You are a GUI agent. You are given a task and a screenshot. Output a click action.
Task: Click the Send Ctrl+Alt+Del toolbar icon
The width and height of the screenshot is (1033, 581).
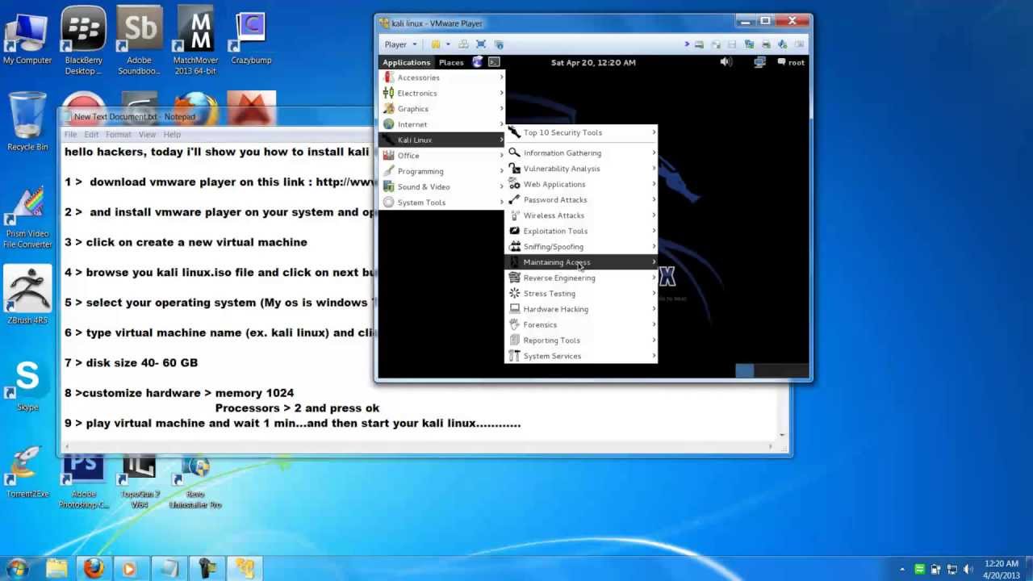(463, 44)
